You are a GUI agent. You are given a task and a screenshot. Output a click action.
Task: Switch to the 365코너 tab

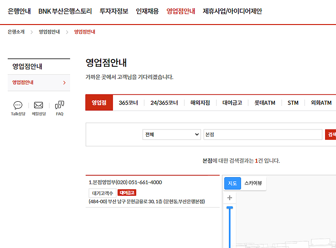[x=128, y=103]
